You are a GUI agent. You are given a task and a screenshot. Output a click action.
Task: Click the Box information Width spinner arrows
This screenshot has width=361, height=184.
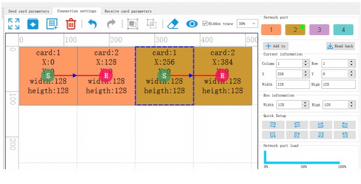[x=305, y=105]
